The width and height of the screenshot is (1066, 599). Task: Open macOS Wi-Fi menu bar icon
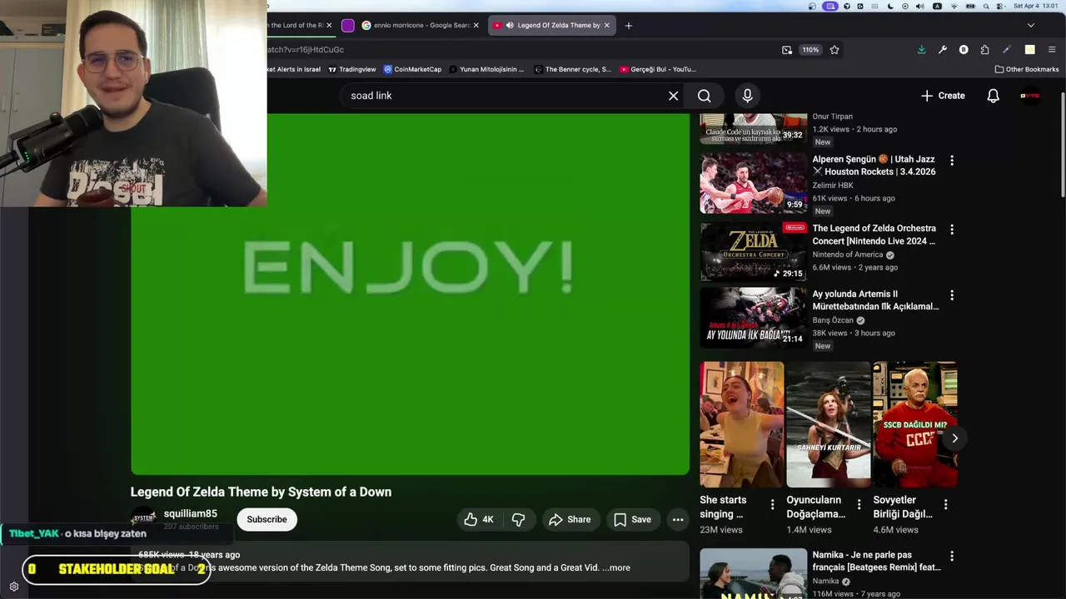(954, 6)
